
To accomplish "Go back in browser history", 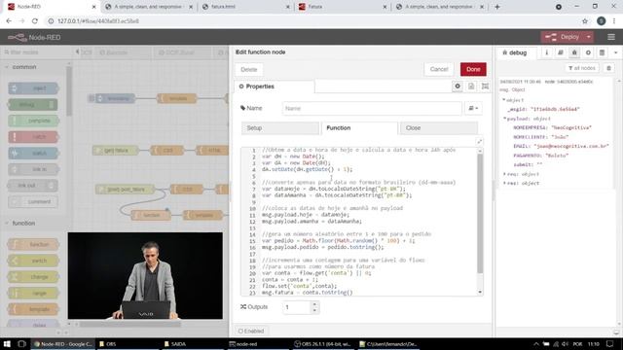I will [9, 21].
